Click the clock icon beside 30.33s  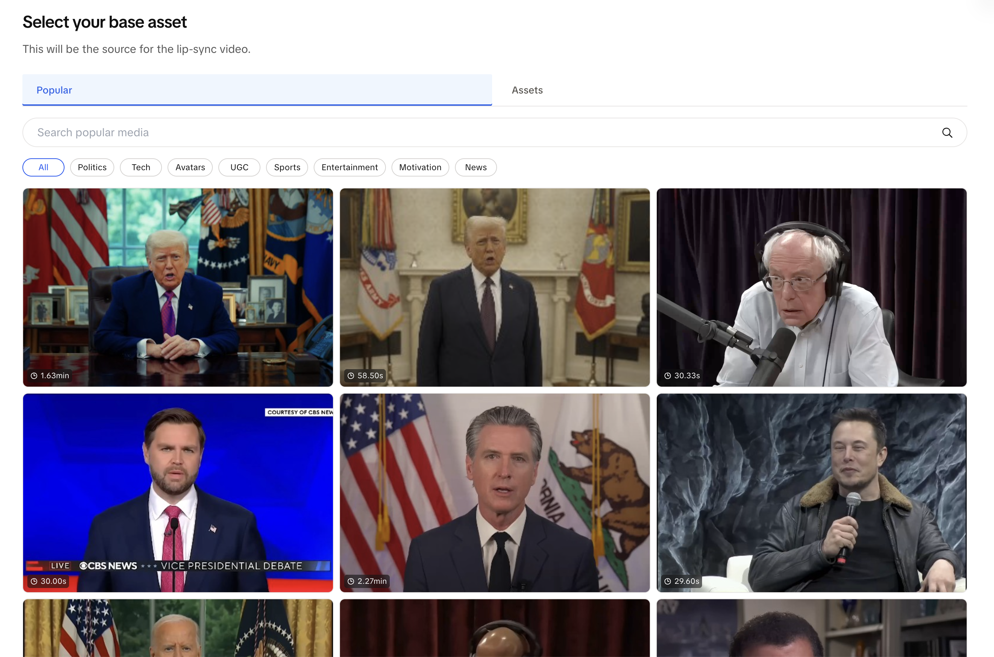tap(667, 376)
